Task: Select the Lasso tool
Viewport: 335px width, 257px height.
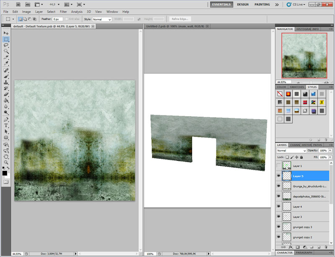Action: coord(6,45)
